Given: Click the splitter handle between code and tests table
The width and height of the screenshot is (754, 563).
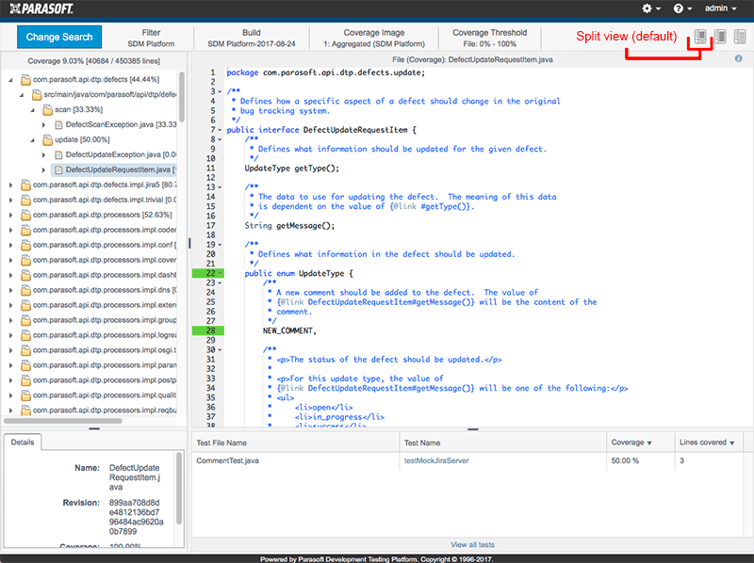Looking at the screenshot, I should pyautogui.click(x=473, y=429).
